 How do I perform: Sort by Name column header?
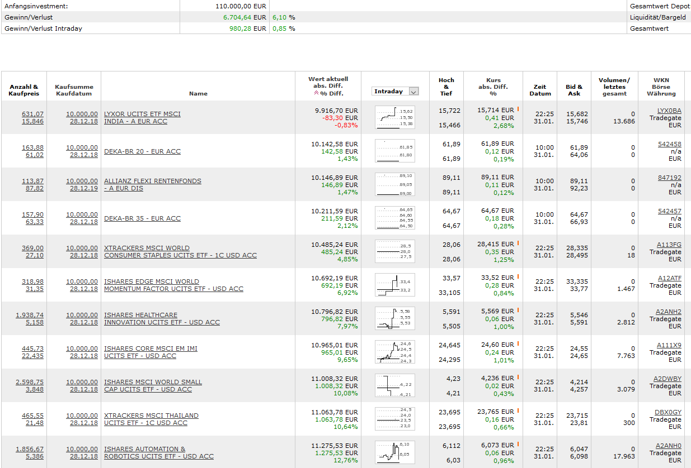click(198, 94)
